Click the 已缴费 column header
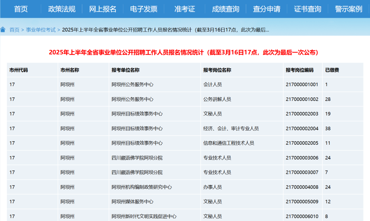This screenshot has width=370, height=221. pos(332,70)
